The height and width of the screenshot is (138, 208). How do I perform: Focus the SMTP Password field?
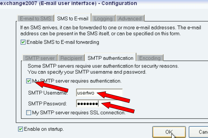pos(99,104)
